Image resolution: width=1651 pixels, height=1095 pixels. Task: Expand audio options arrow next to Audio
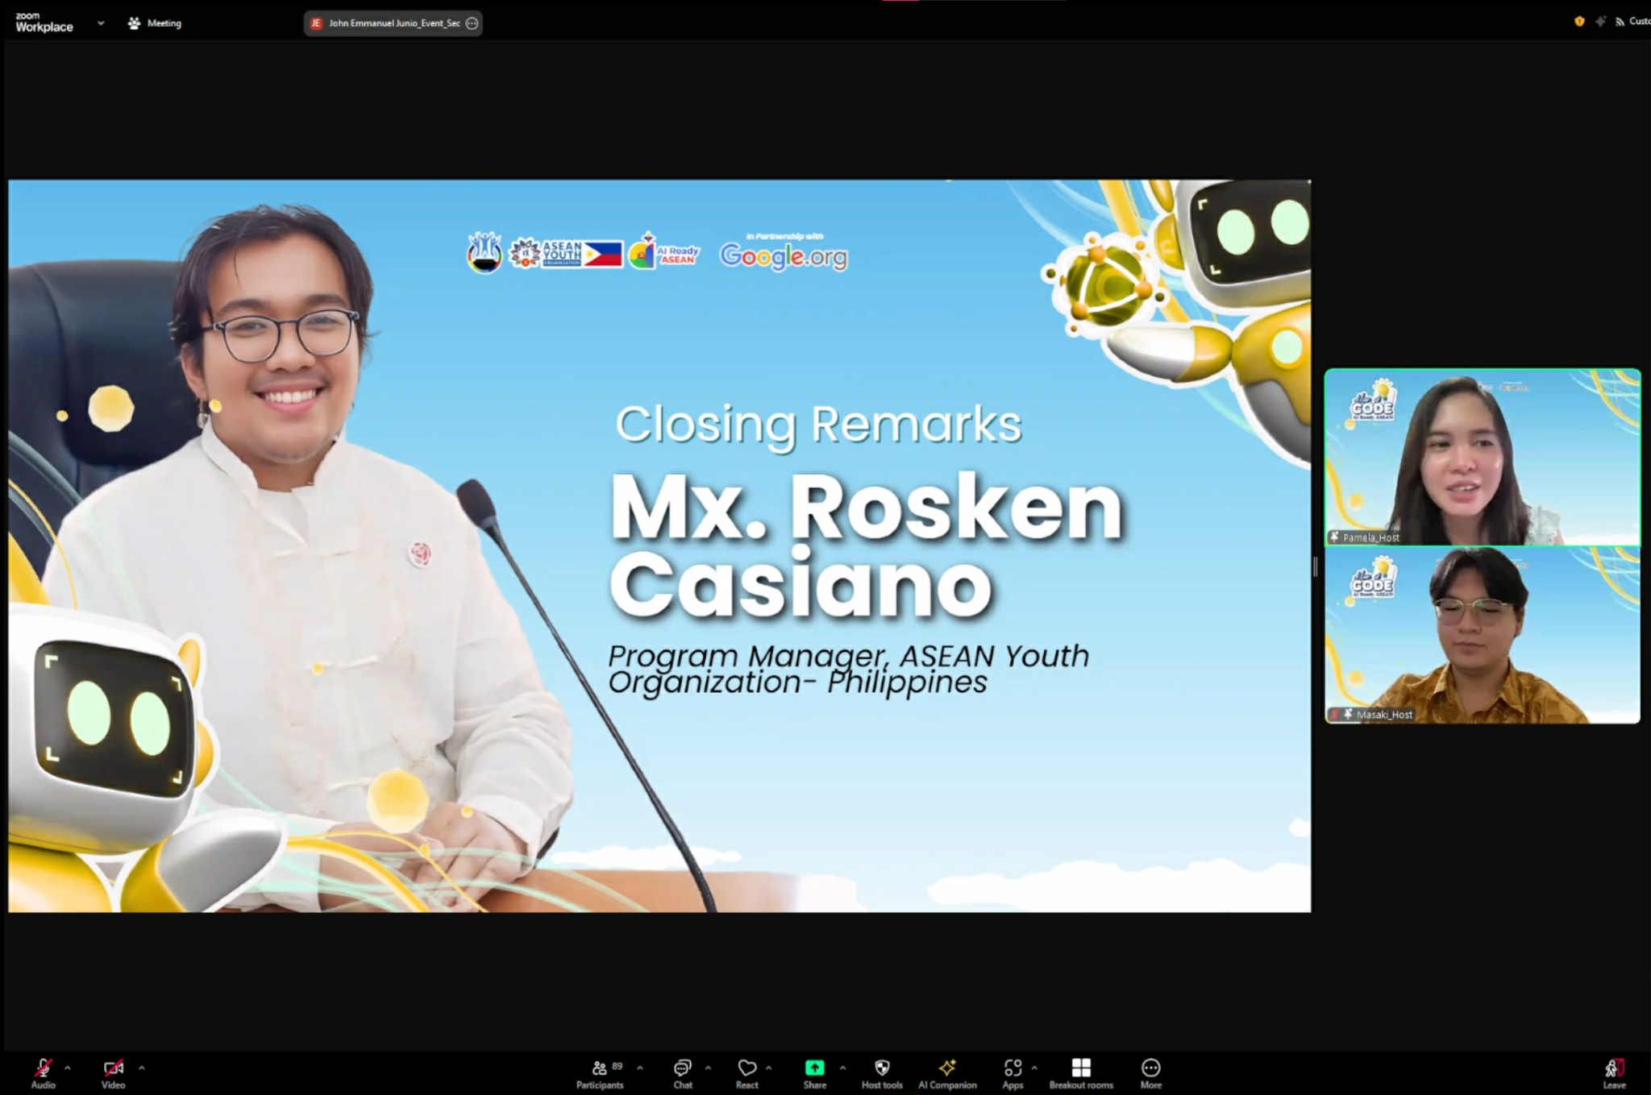click(x=68, y=1068)
